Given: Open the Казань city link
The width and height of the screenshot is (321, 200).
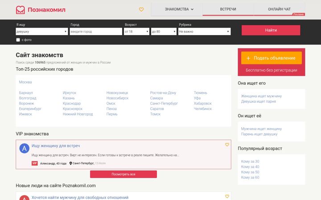Looking at the screenshot, I should click(69, 98).
